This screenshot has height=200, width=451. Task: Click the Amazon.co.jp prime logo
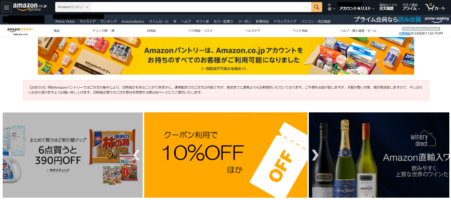(30, 7)
